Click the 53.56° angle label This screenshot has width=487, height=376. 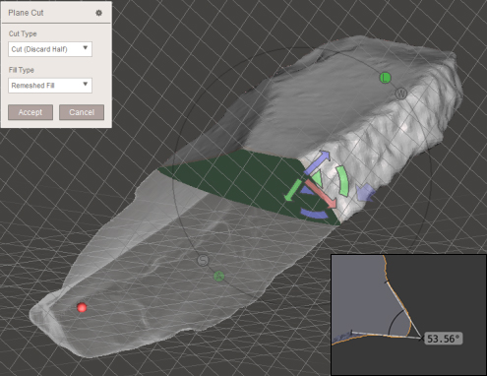[444, 339]
